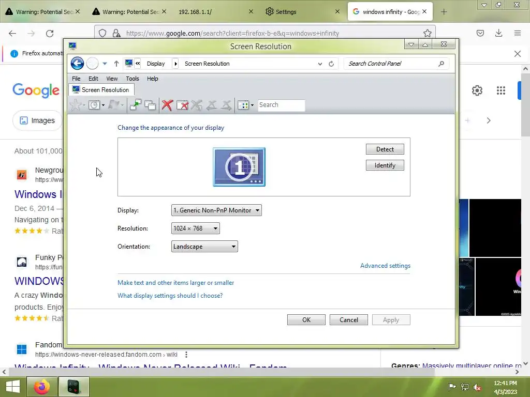530x397 pixels.
Task: Click the double-chevron breadcrumb overflow button
Action: [x=138, y=64]
